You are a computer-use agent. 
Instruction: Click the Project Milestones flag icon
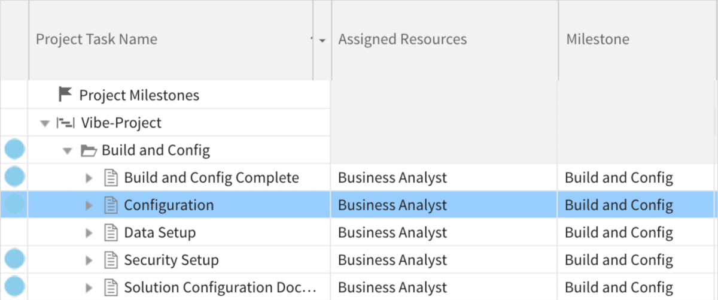tap(65, 95)
